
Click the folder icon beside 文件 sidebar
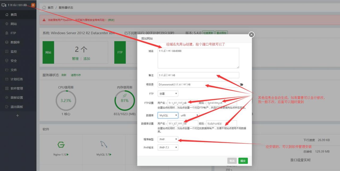point(7,70)
